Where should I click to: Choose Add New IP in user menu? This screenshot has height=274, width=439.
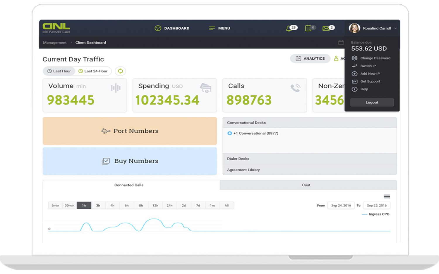coord(366,74)
